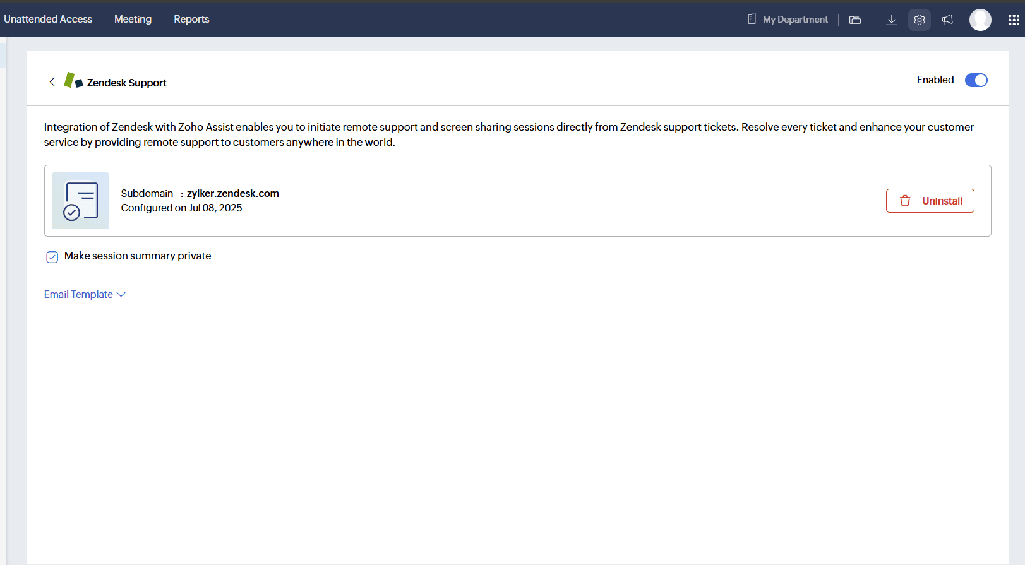Click the Zendesk logo icon
The height and width of the screenshot is (565, 1025).
pos(73,81)
